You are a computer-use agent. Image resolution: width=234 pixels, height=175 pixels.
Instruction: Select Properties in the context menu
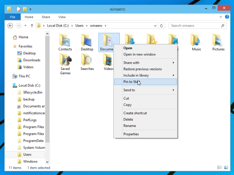point(131,134)
